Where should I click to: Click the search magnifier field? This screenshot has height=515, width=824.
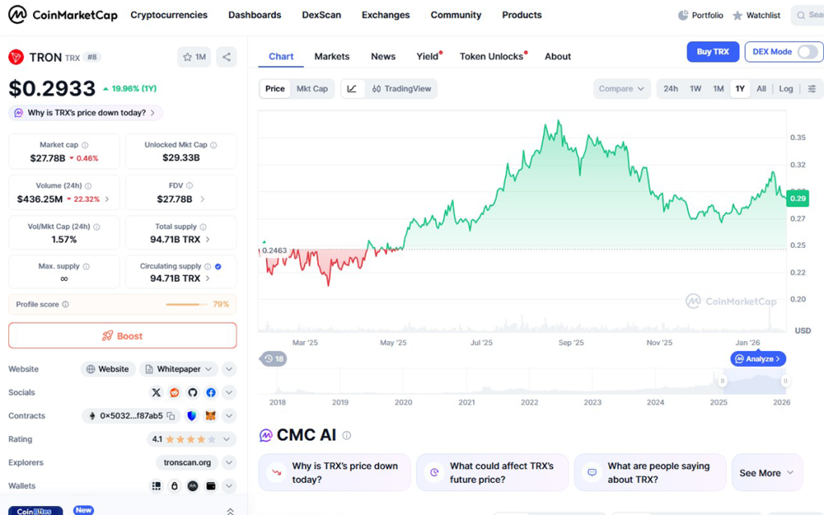click(x=808, y=15)
